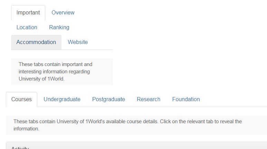View University of 1World location details
The width and height of the screenshot is (267, 149).
27,28
